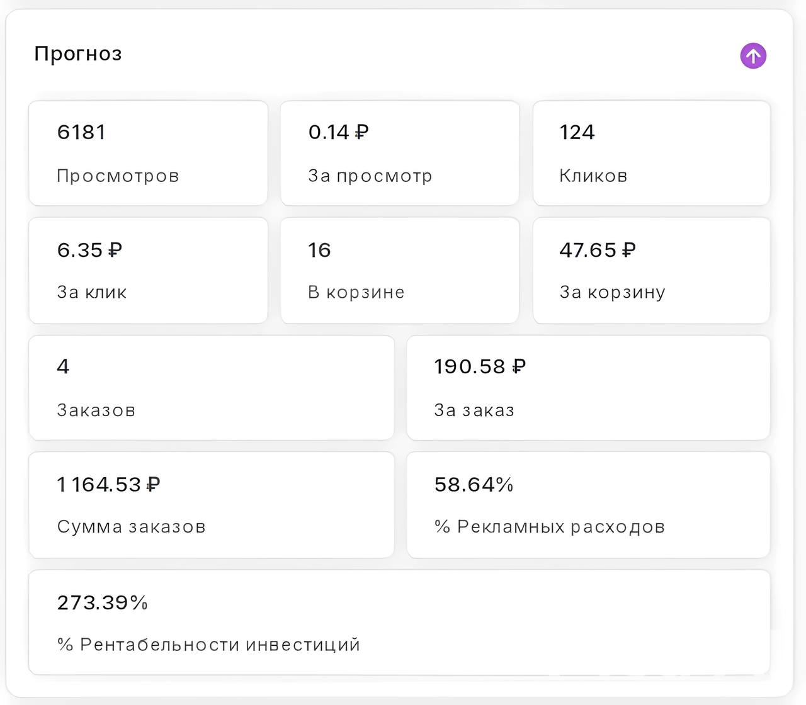Click the 58.64% ad spend value
The image size is (806, 705).
474,485
